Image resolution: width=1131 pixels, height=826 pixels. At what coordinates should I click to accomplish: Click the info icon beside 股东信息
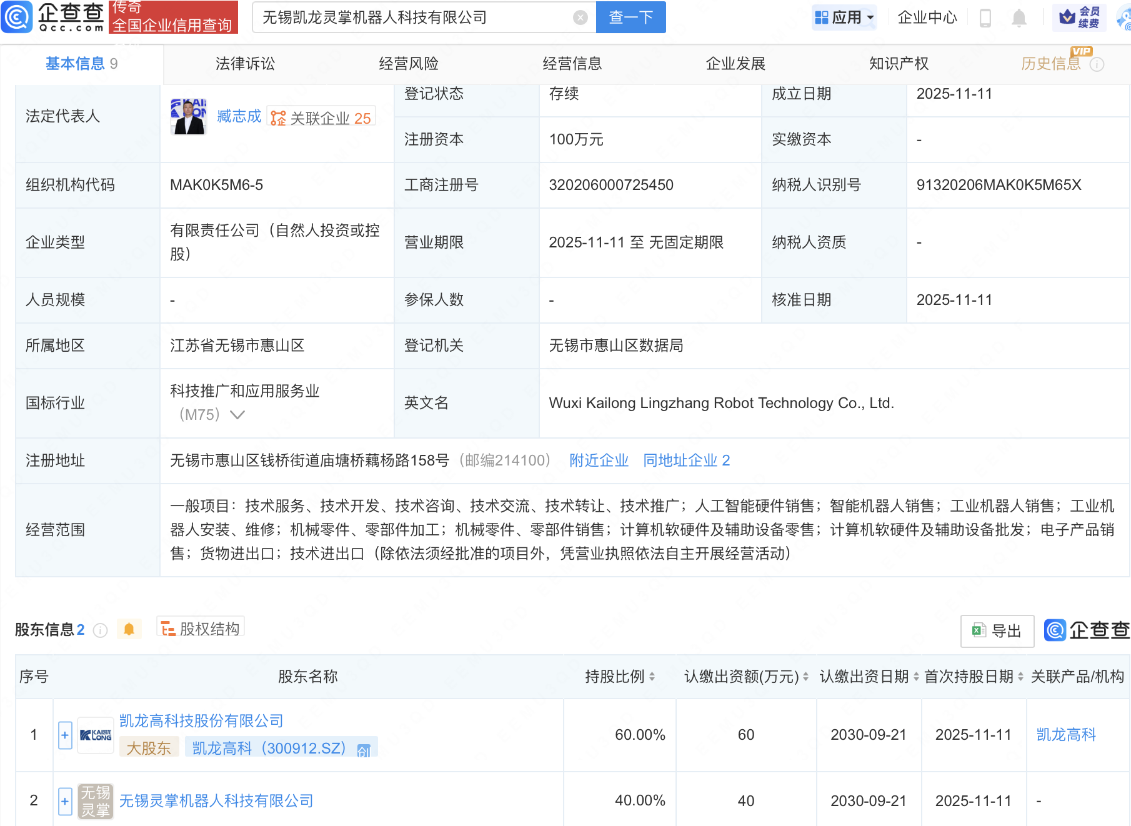[100, 630]
